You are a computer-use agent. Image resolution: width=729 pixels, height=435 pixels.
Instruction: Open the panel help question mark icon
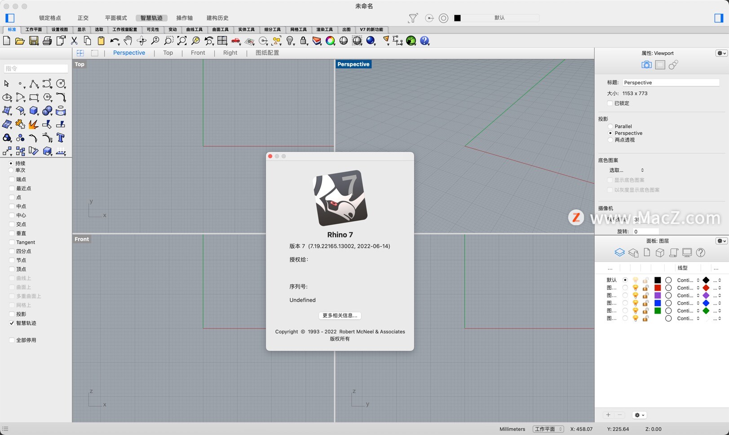pyautogui.click(x=700, y=253)
